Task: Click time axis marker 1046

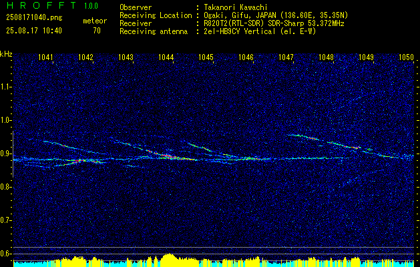Action: click(x=246, y=57)
